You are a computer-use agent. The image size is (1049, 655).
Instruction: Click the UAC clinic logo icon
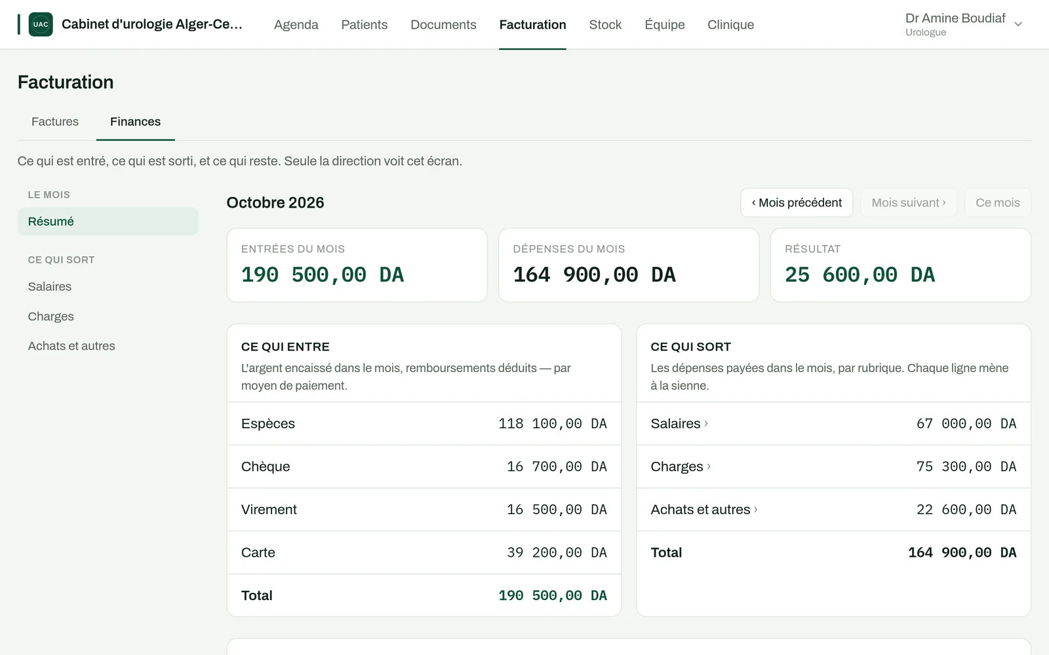click(41, 24)
